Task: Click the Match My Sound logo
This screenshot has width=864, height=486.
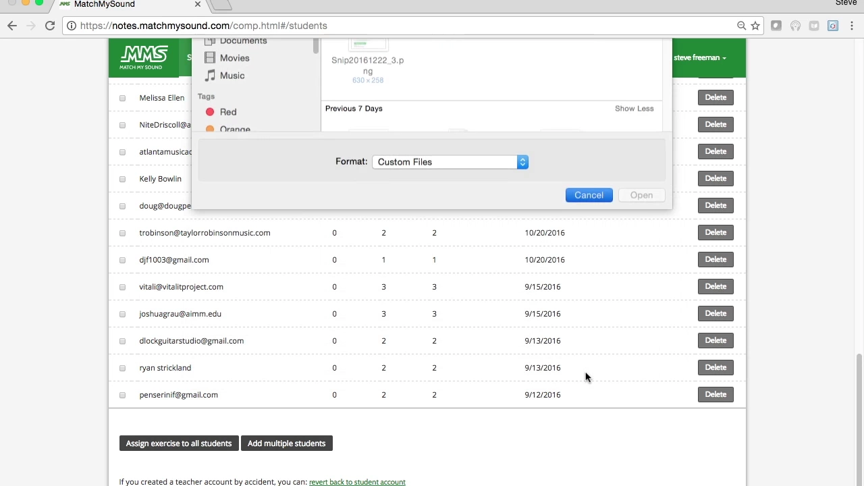Action: click(143, 57)
